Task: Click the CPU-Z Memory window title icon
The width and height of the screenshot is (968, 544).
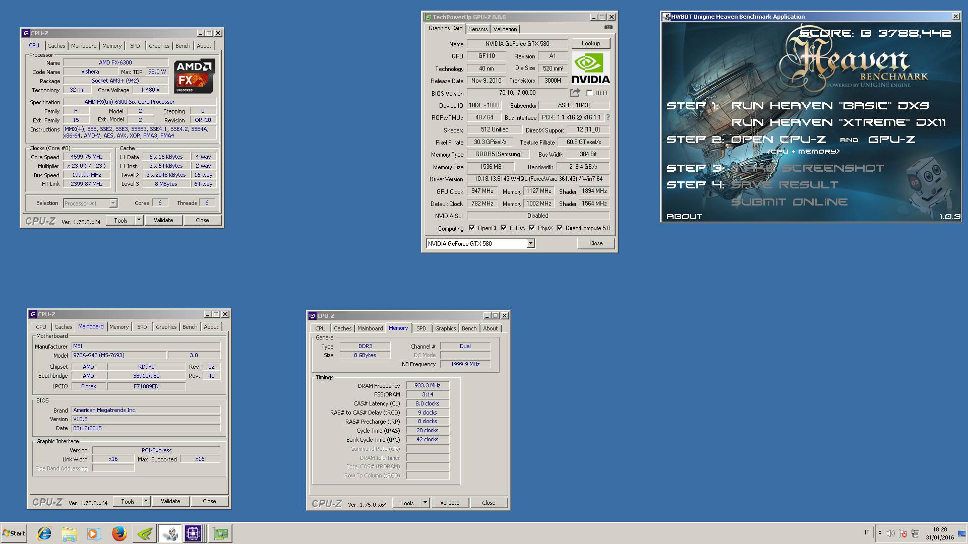Action: click(x=313, y=316)
